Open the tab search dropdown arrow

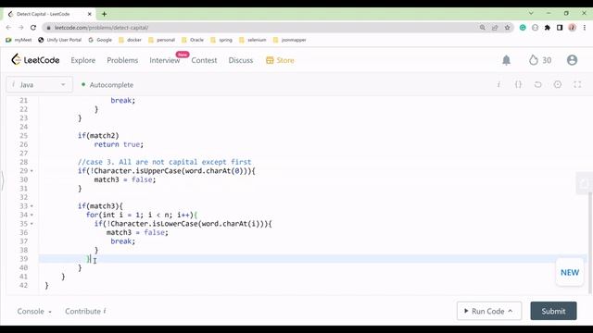531,13
